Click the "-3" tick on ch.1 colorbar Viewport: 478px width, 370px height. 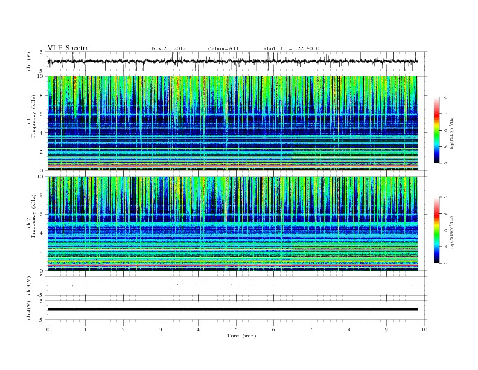tap(445, 97)
